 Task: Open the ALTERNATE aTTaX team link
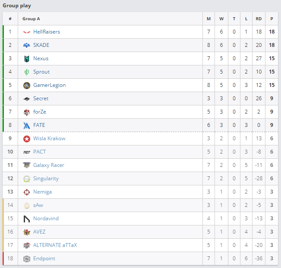55,245
